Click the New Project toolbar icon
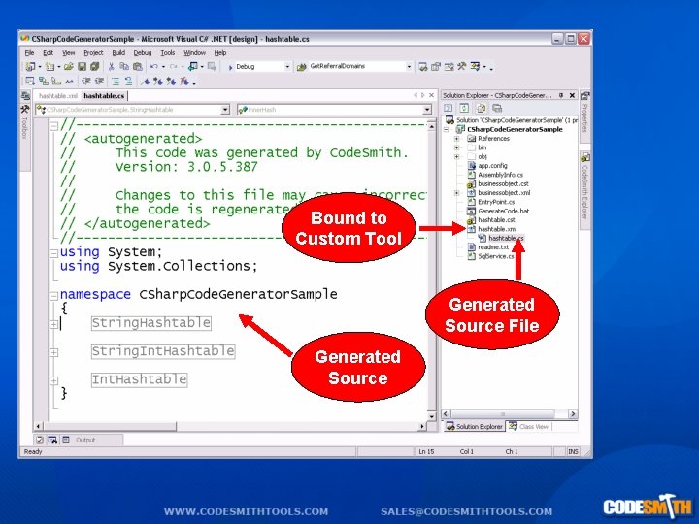 (x=30, y=67)
